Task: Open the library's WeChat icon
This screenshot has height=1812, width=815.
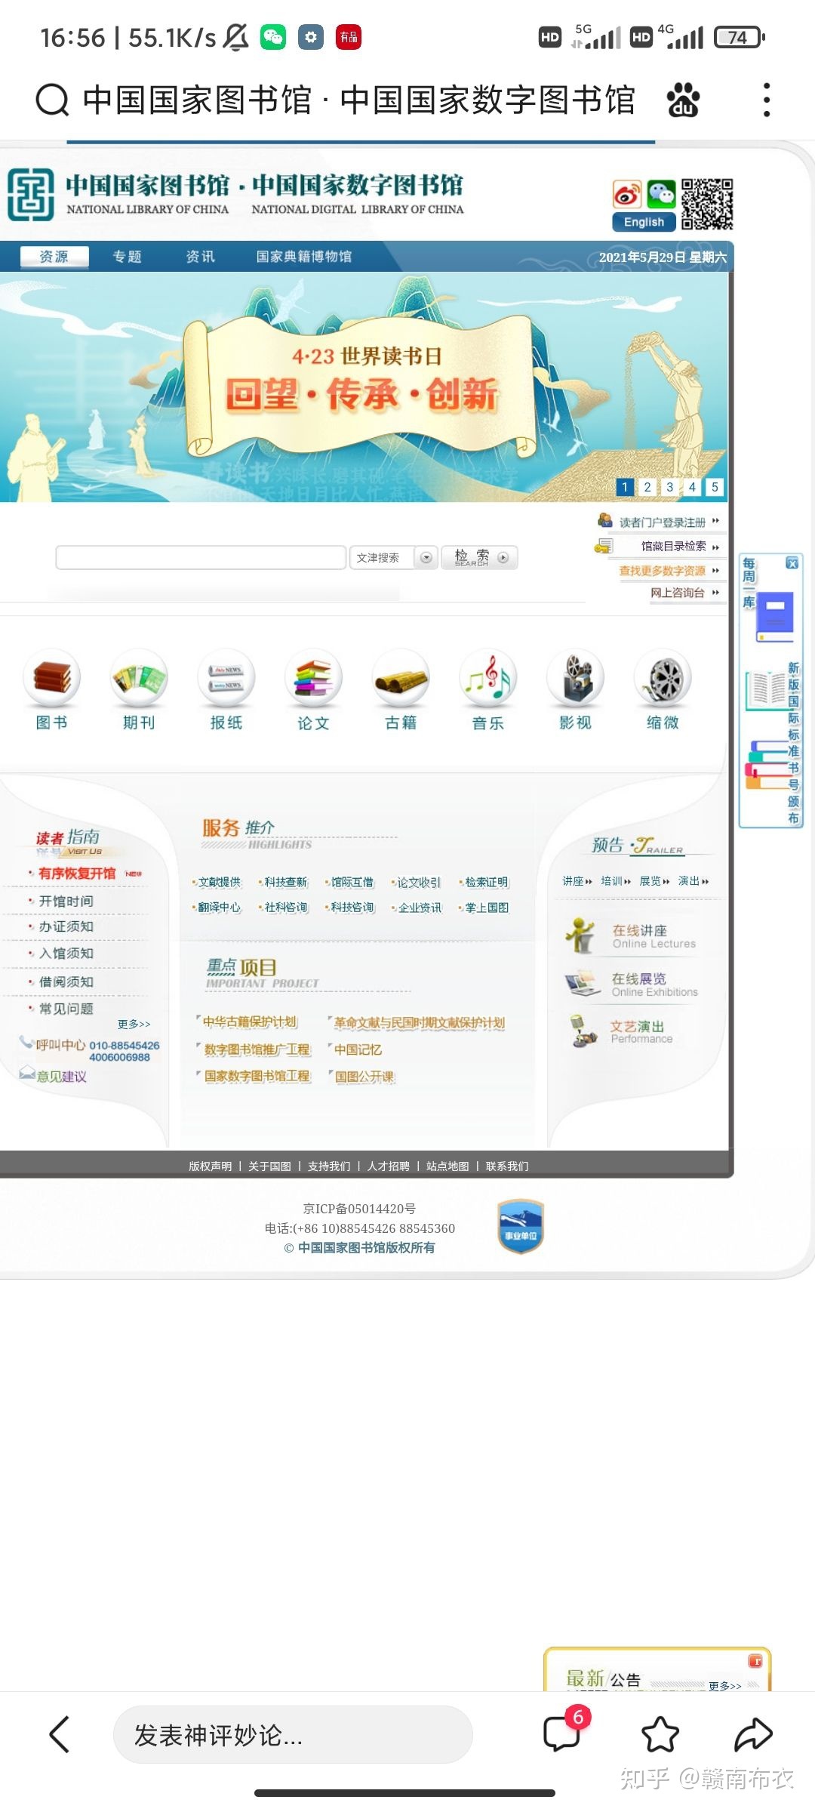Action: 662,194
